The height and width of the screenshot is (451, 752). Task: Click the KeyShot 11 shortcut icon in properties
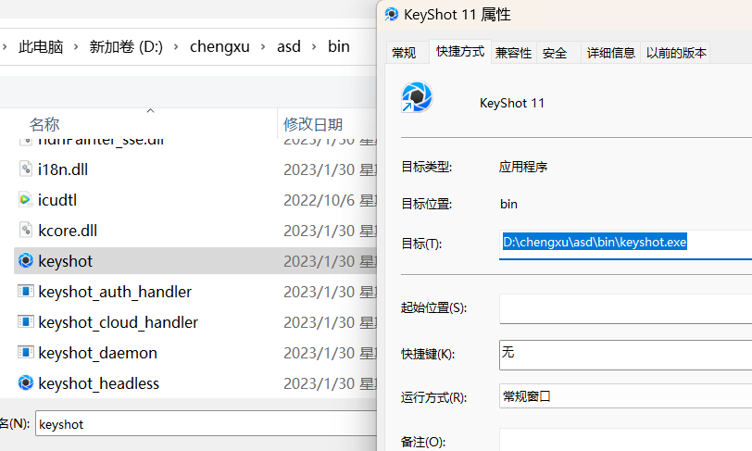pos(417,98)
